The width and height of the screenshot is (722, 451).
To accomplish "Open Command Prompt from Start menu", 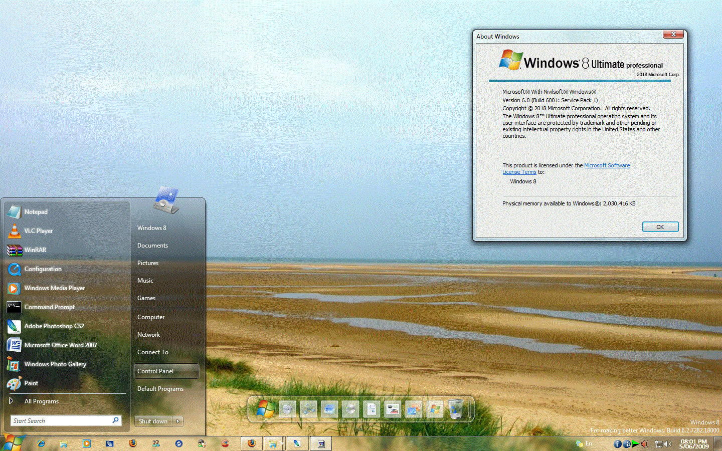I will [67, 307].
